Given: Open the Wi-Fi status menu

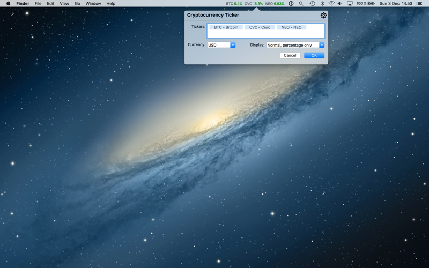Looking at the screenshot, I should tap(331, 4).
